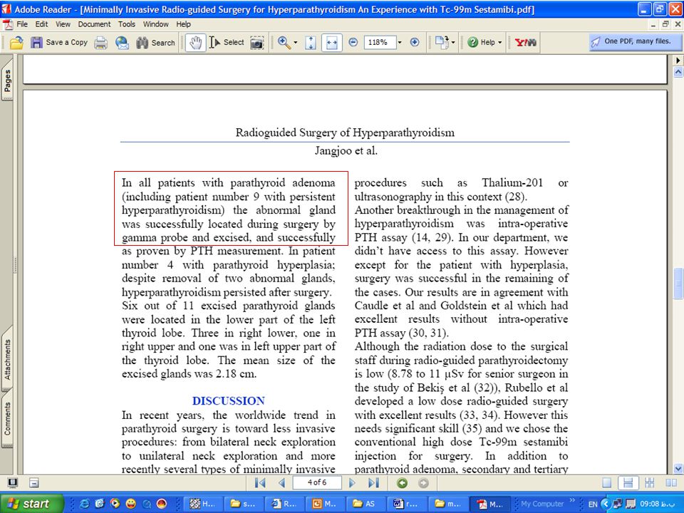This screenshot has height=513, width=684.
Task: Go to the first page
Action: (x=260, y=482)
